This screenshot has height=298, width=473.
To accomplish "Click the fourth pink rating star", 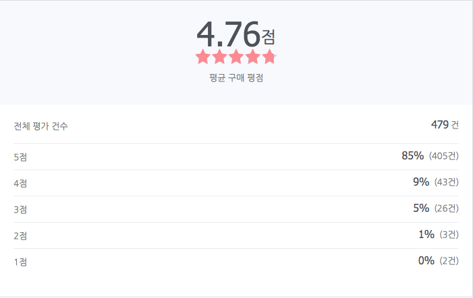I will pos(253,57).
